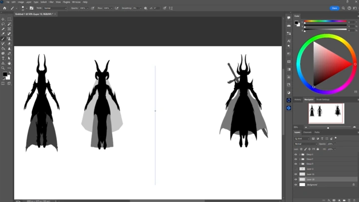Click the Home icon in options bar
Viewport: 359px width, 202px height.
click(x=4, y=8)
